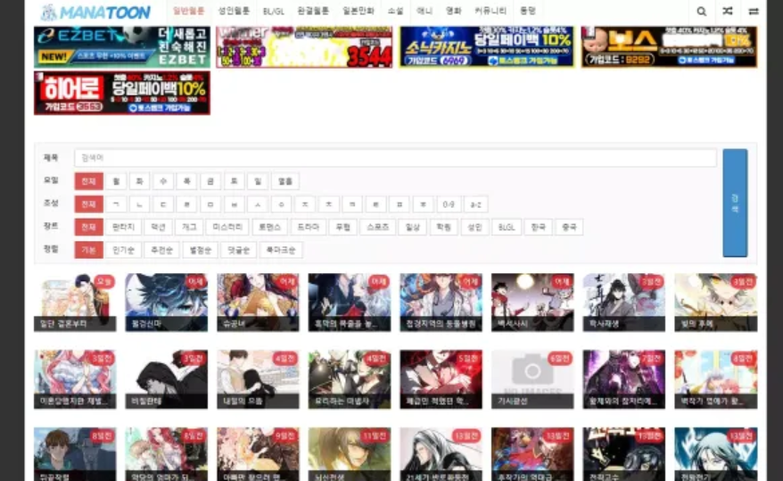Filter by a-z initial option
783x481 pixels.
(476, 204)
